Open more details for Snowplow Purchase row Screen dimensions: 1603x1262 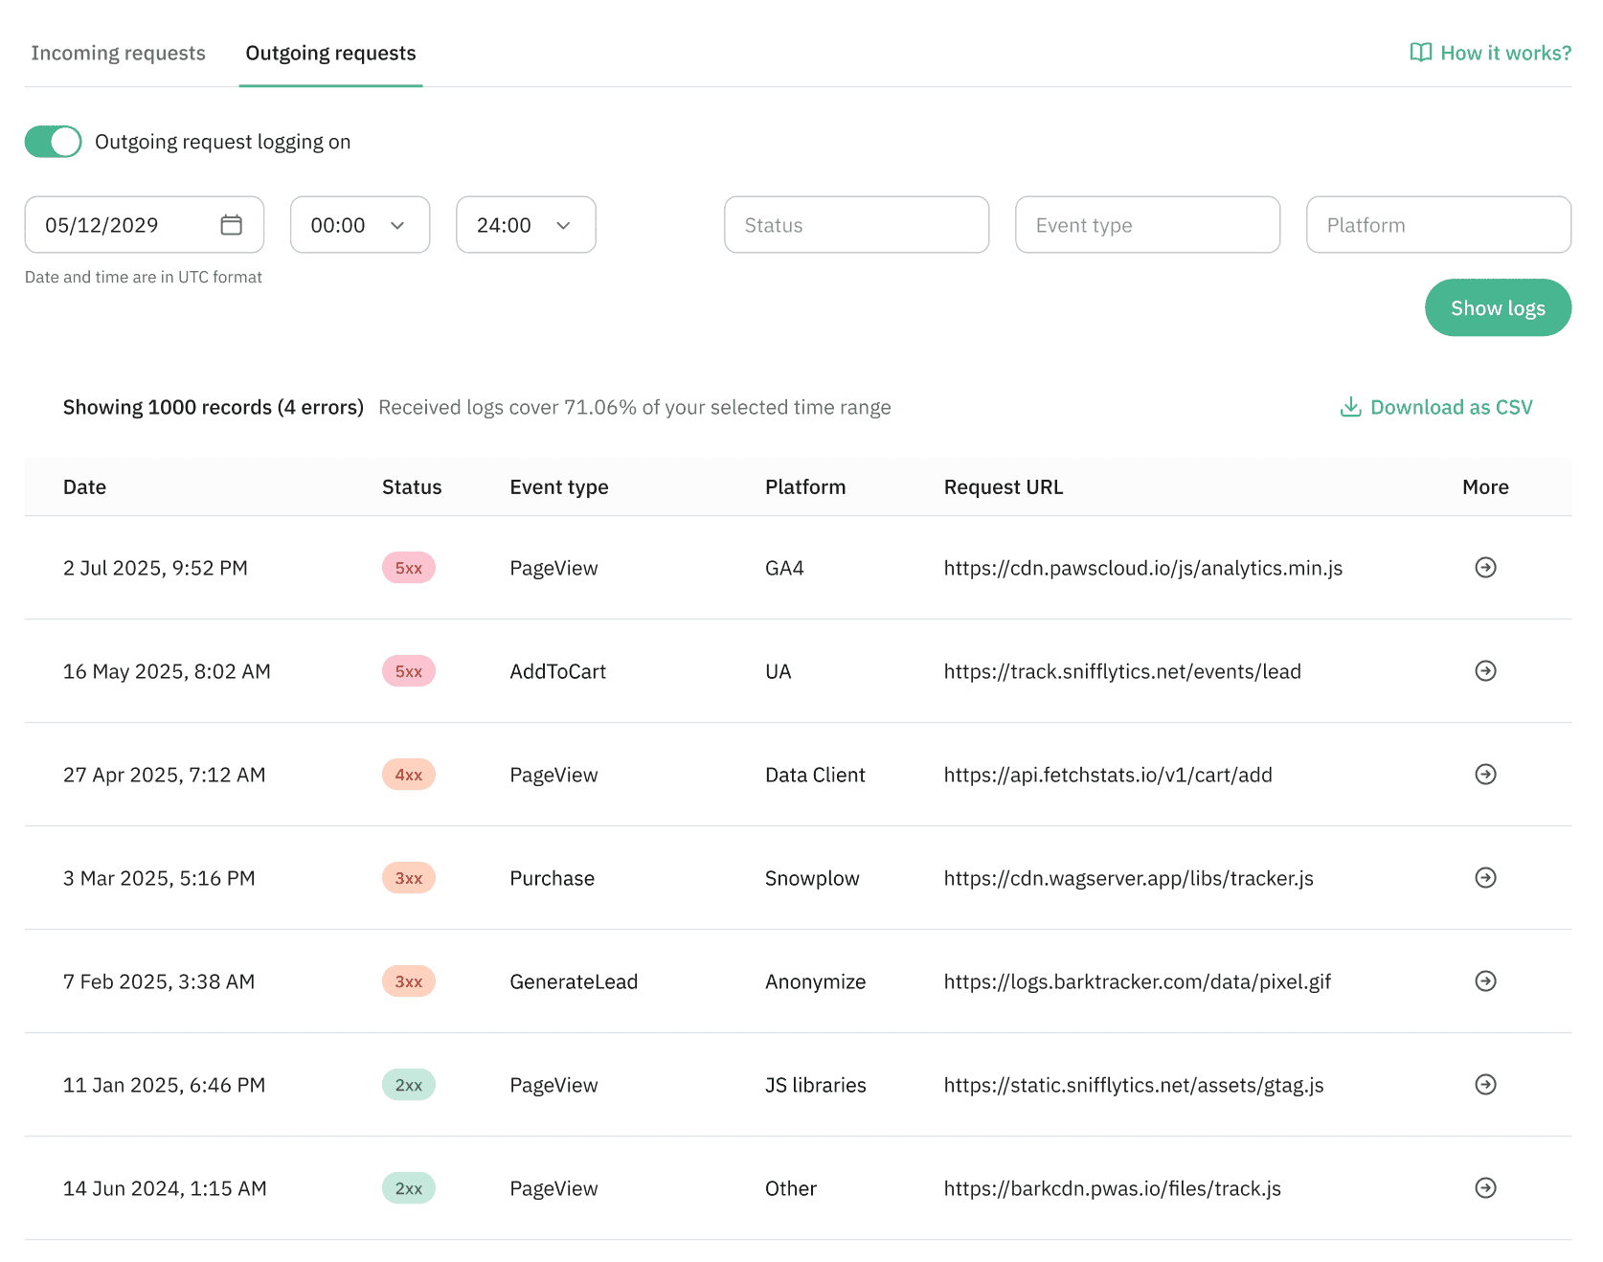(1485, 878)
